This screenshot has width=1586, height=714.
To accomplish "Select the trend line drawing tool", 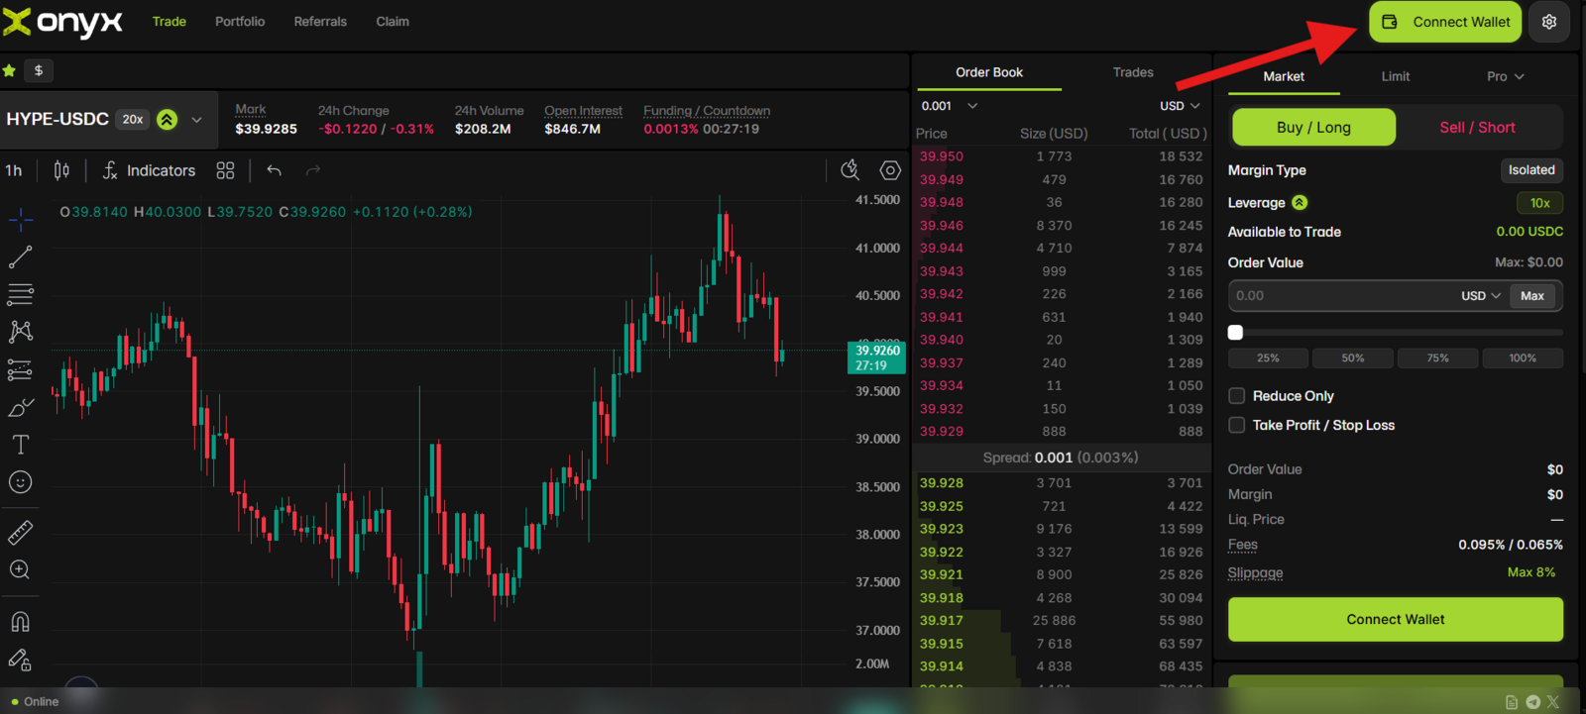I will pos(21,256).
